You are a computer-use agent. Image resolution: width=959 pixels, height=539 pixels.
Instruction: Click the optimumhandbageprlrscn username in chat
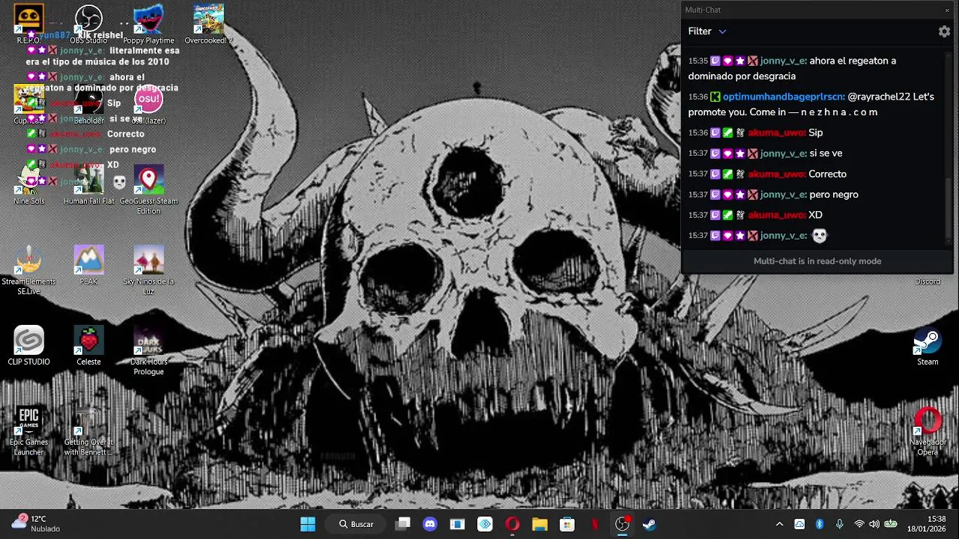point(784,97)
